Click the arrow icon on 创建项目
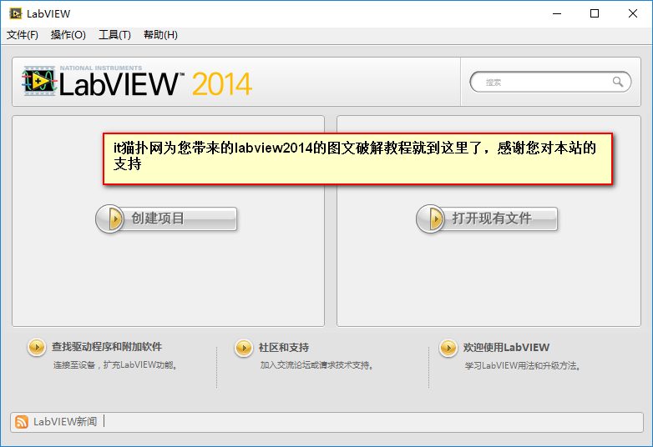 [111, 218]
